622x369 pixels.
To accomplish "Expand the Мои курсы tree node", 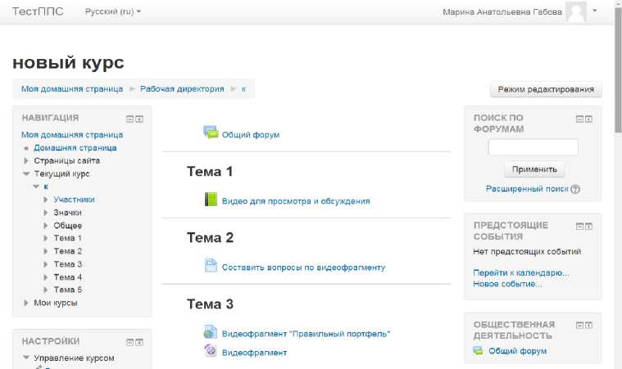I will click(x=26, y=303).
